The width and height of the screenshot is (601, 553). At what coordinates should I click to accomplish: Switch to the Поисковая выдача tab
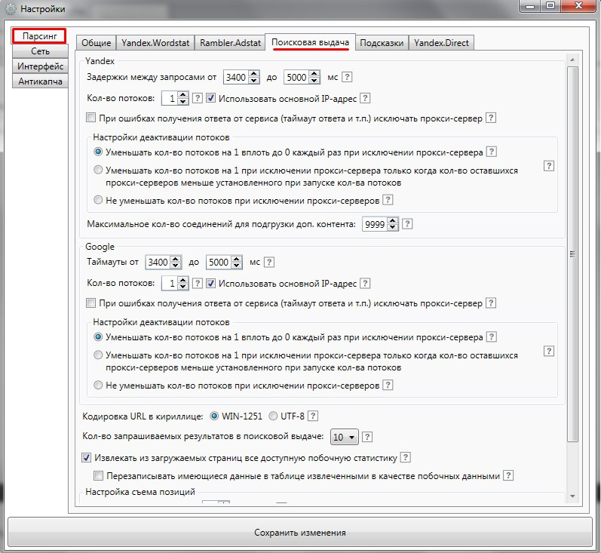pyautogui.click(x=310, y=41)
